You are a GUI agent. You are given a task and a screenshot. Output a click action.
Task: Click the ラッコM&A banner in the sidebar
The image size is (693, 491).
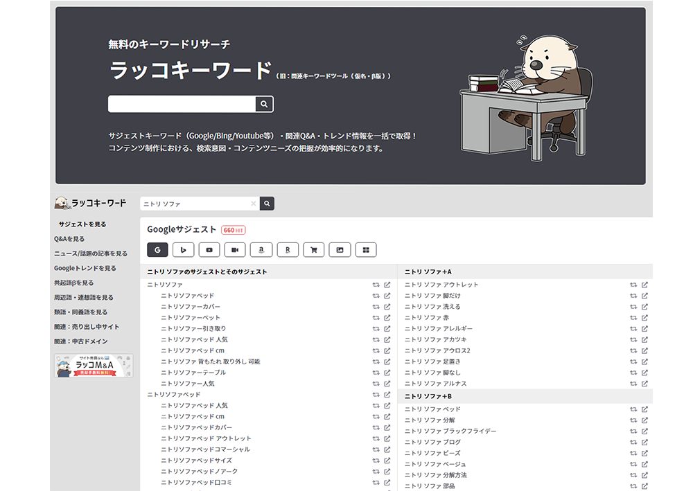coord(94,366)
